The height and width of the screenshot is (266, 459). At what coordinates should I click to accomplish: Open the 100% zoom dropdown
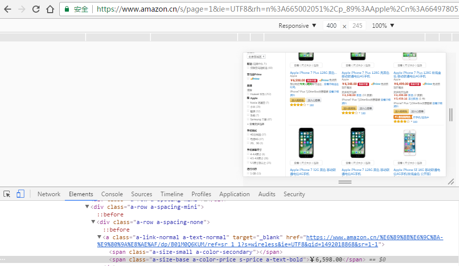[383, 26]
